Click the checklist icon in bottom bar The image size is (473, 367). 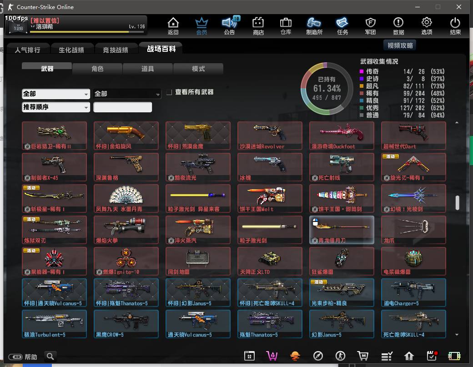pyautogui.click(x=387, y=356)
